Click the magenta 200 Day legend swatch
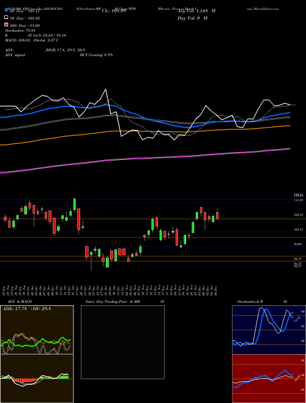 pyautogui.click(x=6, y=25)
